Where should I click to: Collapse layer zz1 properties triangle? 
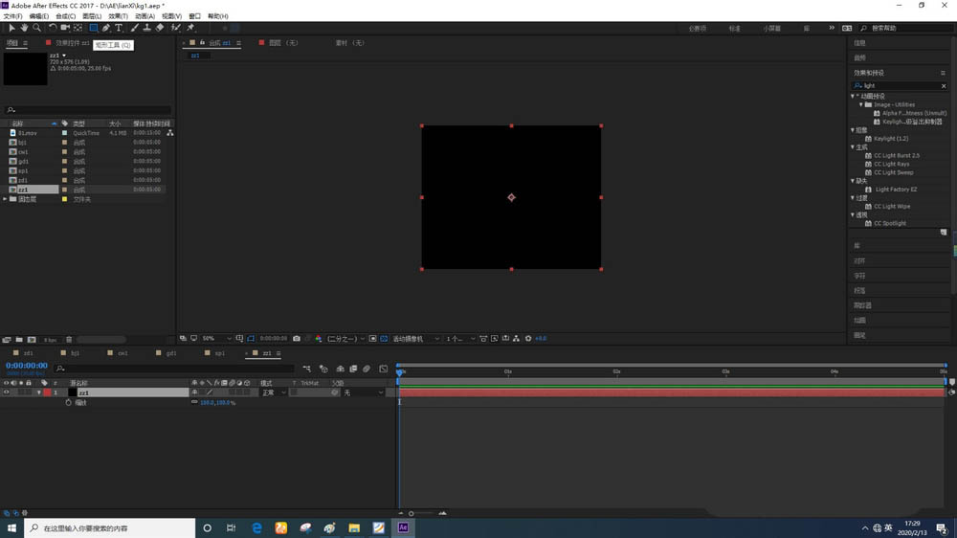tap(39, 392)
